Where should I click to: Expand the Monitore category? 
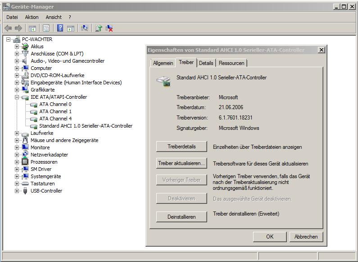tap(17, 148)
